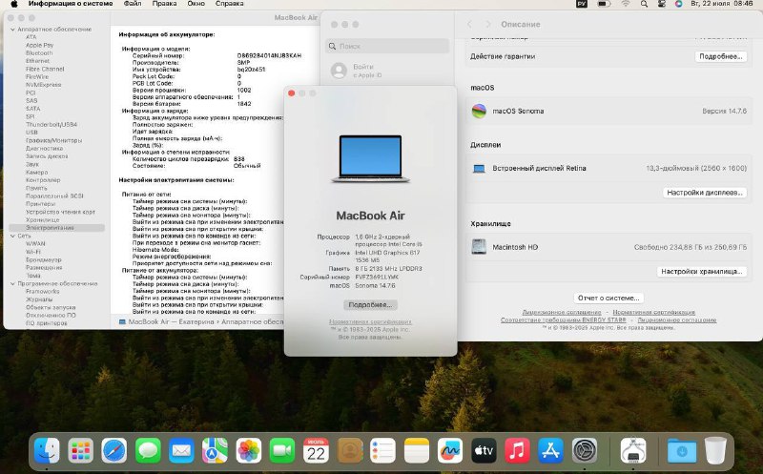Select Thunderbolt/USB4 in the hardware tree
763x474 pixels.
click(x=52, y=125)
